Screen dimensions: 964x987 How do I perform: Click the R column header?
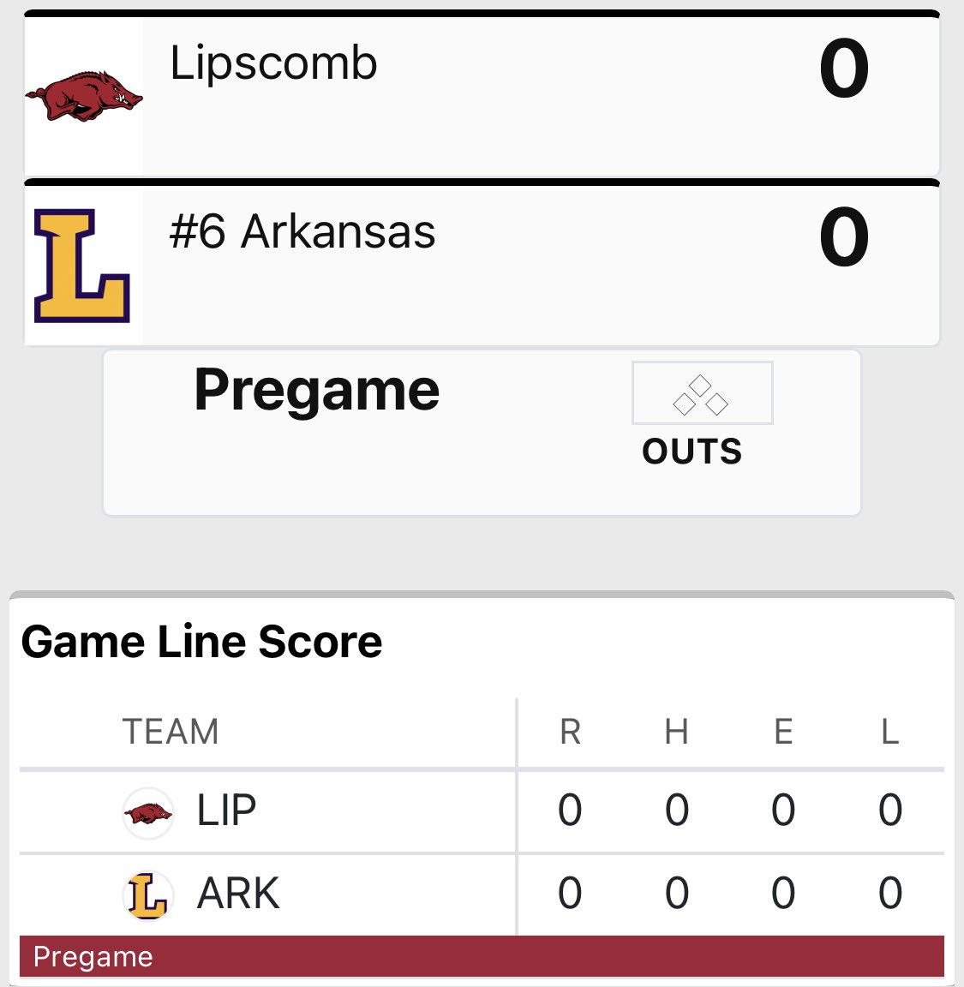[571, 732]
